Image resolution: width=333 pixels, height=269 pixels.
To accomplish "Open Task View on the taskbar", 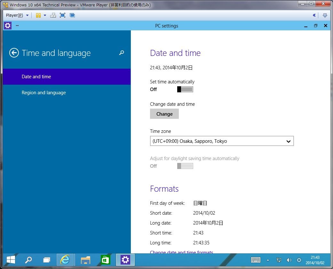I will tap(46, 260).
